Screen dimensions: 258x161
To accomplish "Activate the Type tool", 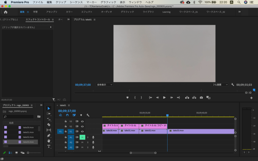I will click(x=49, y=146).
